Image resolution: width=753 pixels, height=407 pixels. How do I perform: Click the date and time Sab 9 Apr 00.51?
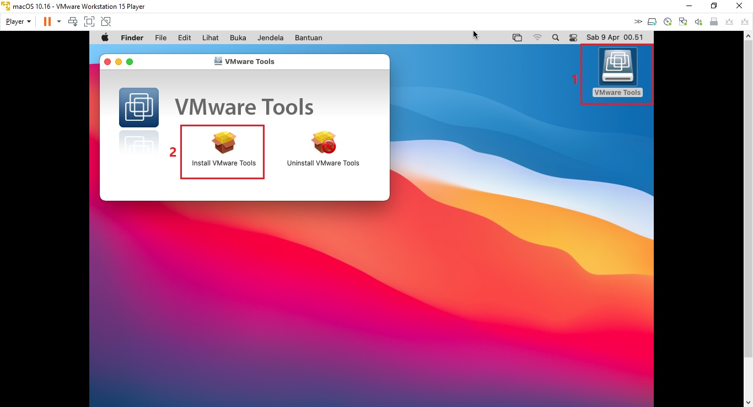tap(615, 38)
